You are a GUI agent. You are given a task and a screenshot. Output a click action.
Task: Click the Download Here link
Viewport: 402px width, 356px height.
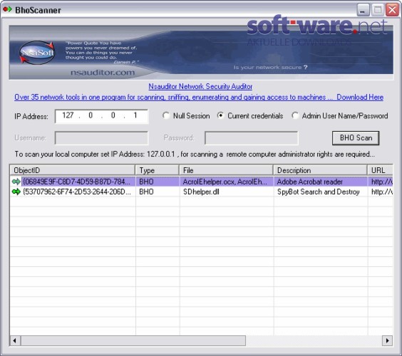point(360,98)
